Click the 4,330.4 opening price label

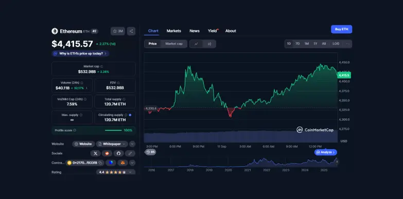pos(151,108)
